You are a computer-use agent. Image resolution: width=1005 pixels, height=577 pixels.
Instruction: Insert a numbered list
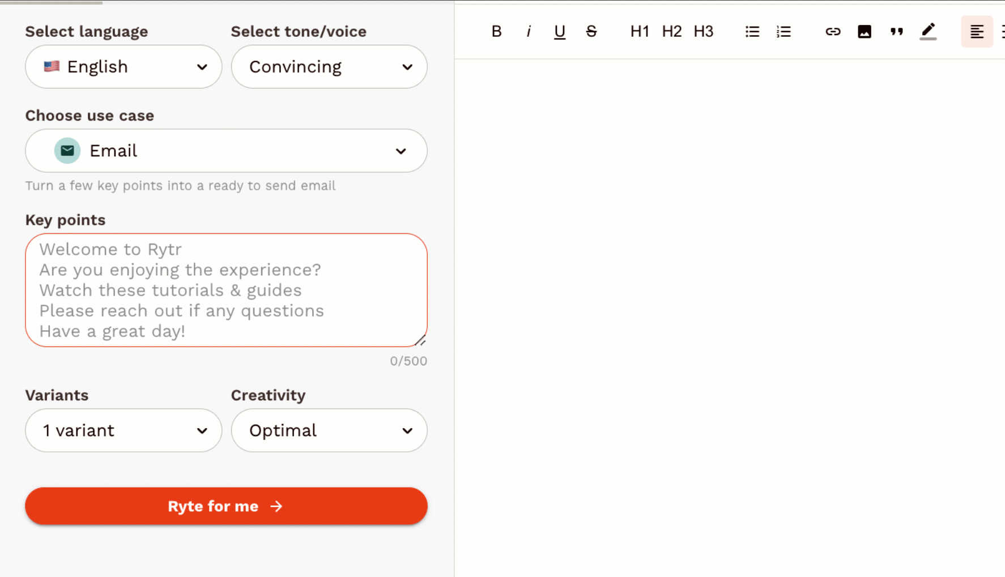[x=783, y=32]
